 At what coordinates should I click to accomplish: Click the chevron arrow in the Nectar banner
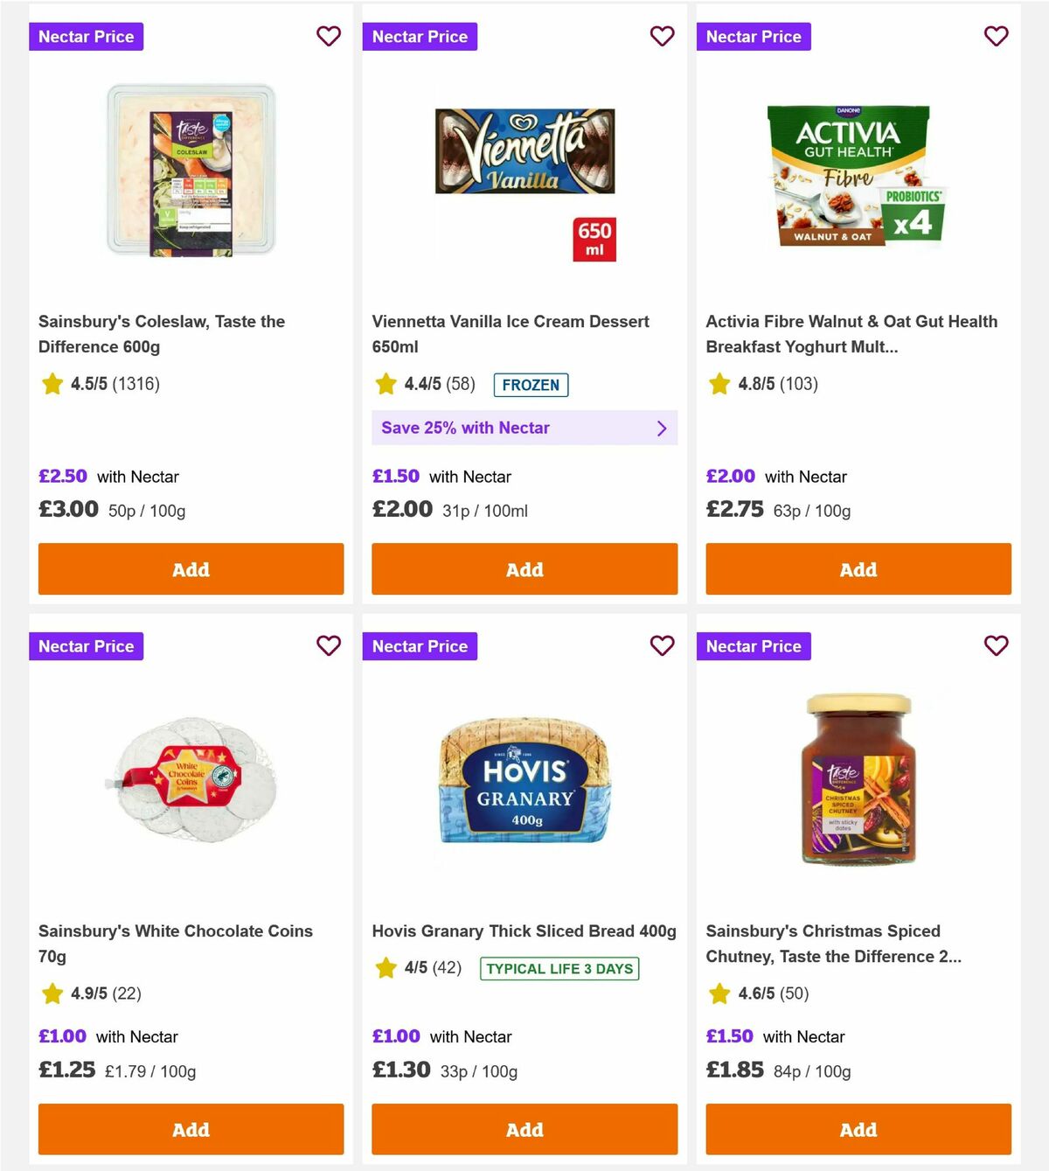[662, 428]
